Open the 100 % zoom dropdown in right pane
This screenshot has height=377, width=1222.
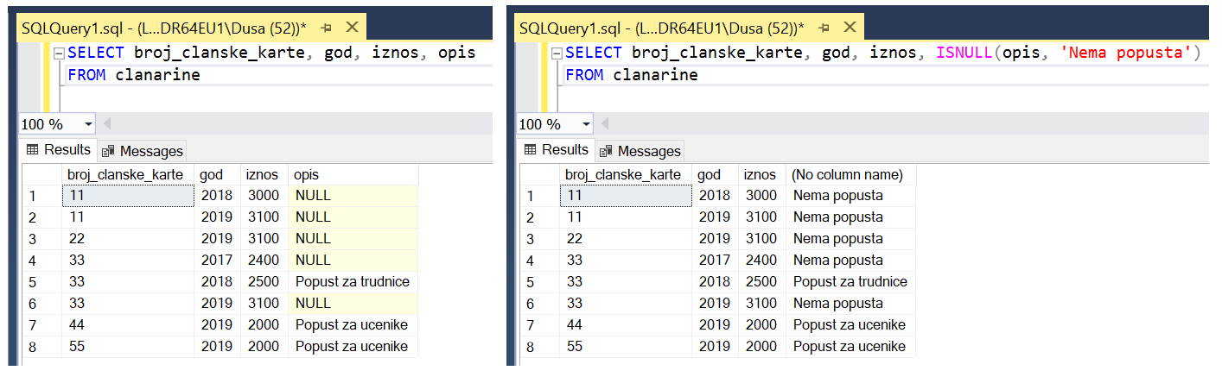[x=584, y=124]
